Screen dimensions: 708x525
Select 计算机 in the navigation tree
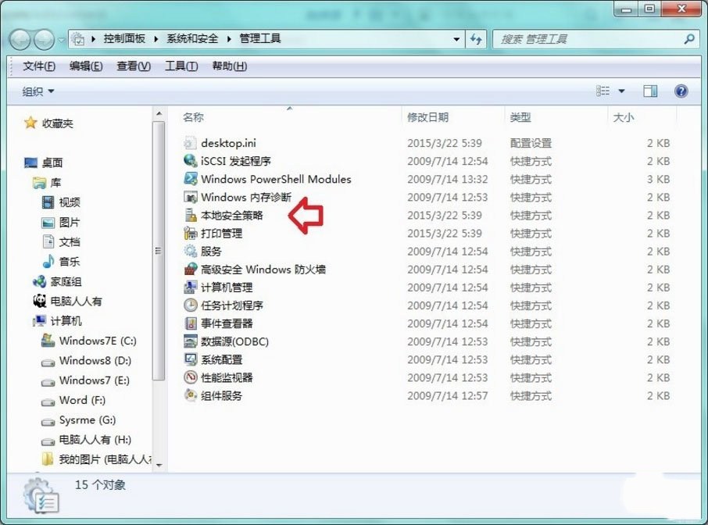[x=57, y=321]
